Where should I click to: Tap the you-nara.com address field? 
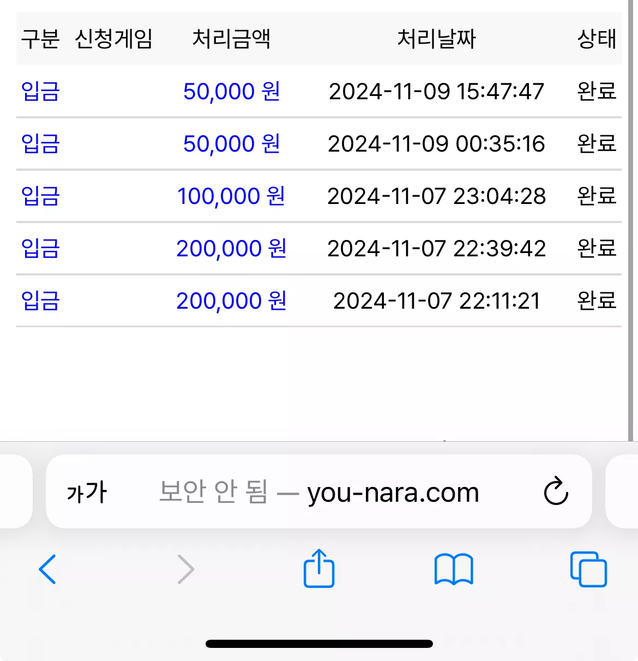pos(319,491)
